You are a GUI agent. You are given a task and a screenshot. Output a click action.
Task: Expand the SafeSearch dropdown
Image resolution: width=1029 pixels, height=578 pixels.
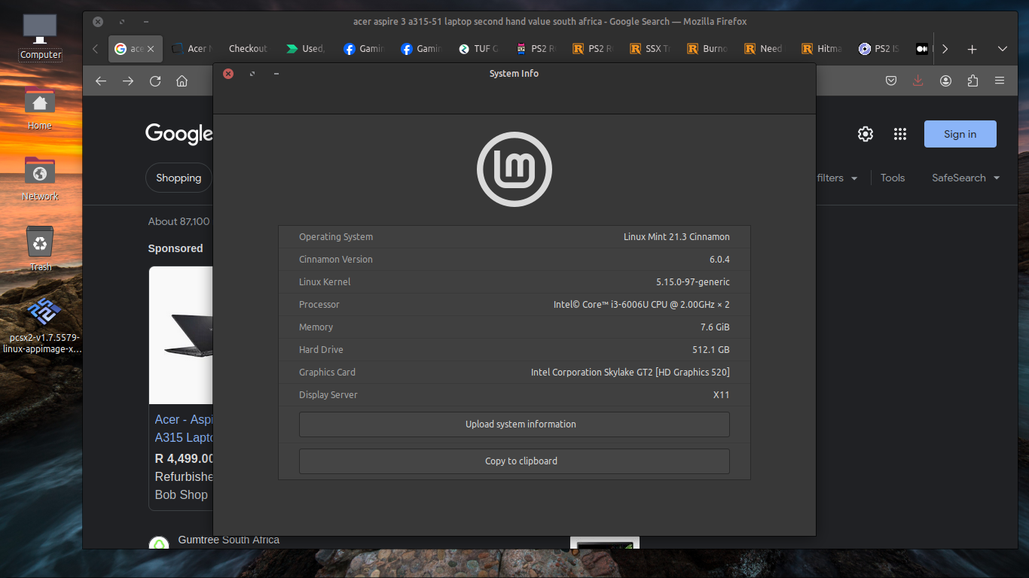966,178
